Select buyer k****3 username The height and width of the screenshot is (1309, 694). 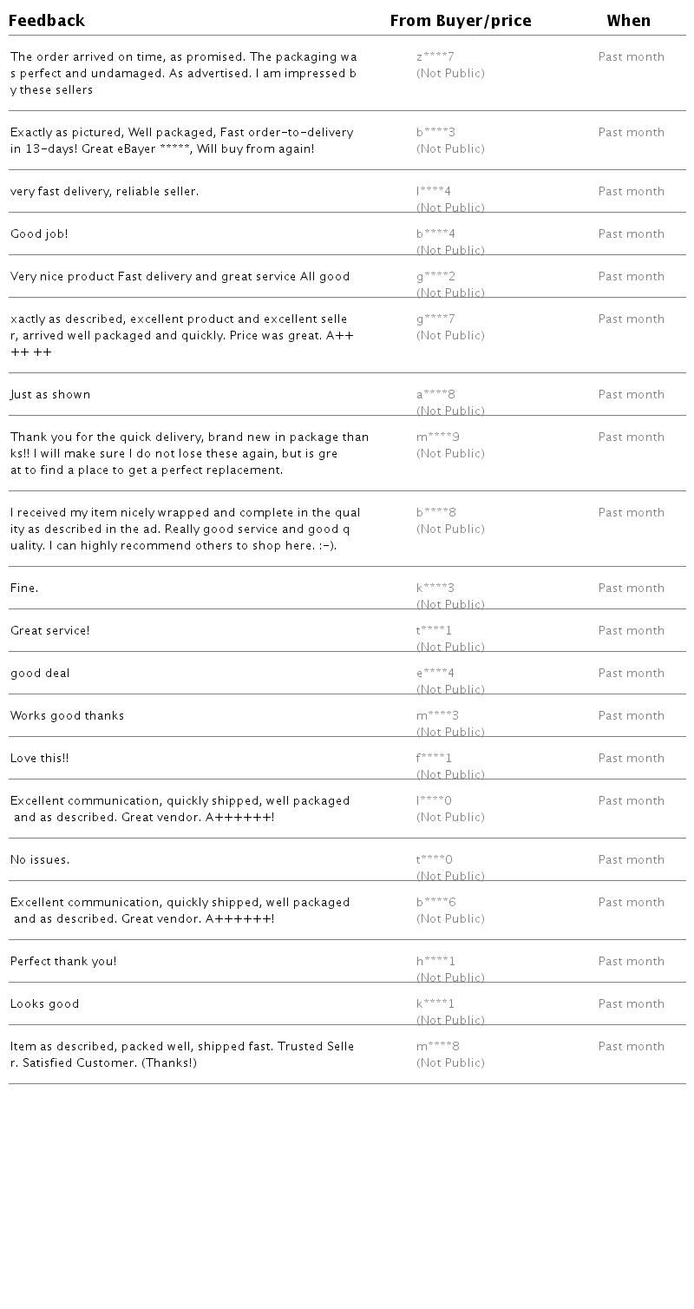(435, 589)
